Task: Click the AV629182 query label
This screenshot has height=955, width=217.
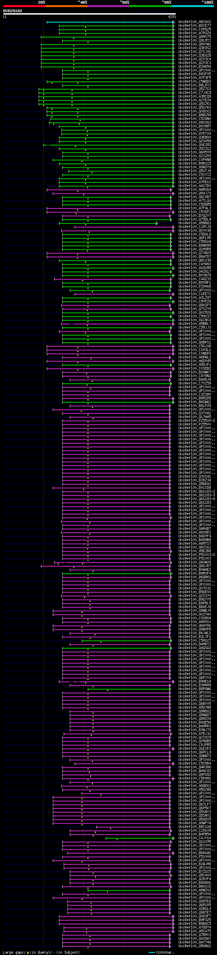Action: [13, 11]
